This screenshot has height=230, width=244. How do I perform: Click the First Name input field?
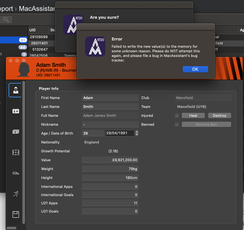click(x=110, y=98)
